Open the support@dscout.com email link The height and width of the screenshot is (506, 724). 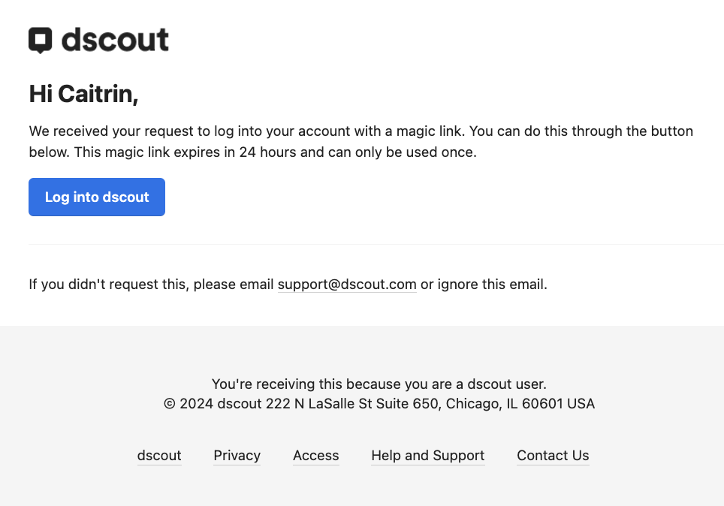(347, 285)
